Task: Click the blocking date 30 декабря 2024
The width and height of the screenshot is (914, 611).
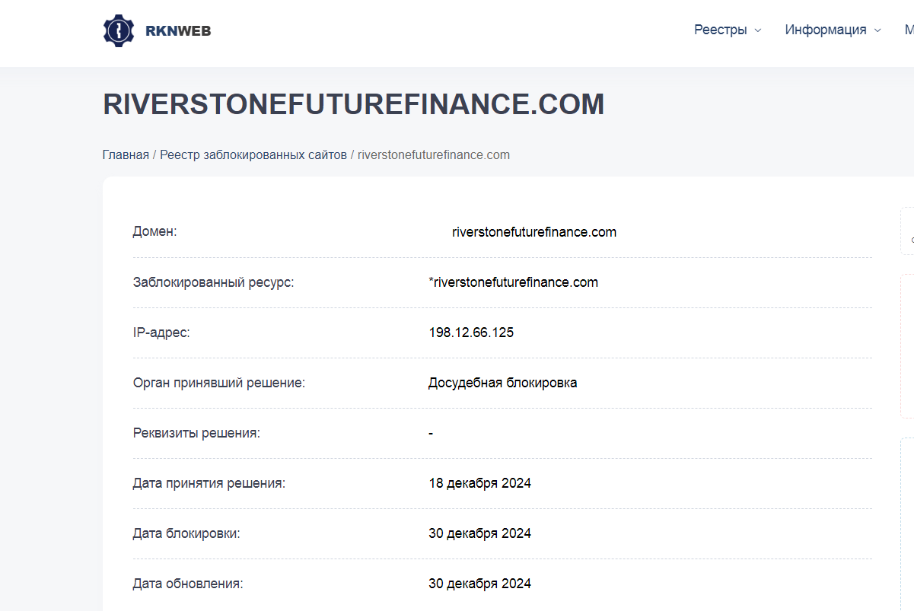Action: click(480, 533)
